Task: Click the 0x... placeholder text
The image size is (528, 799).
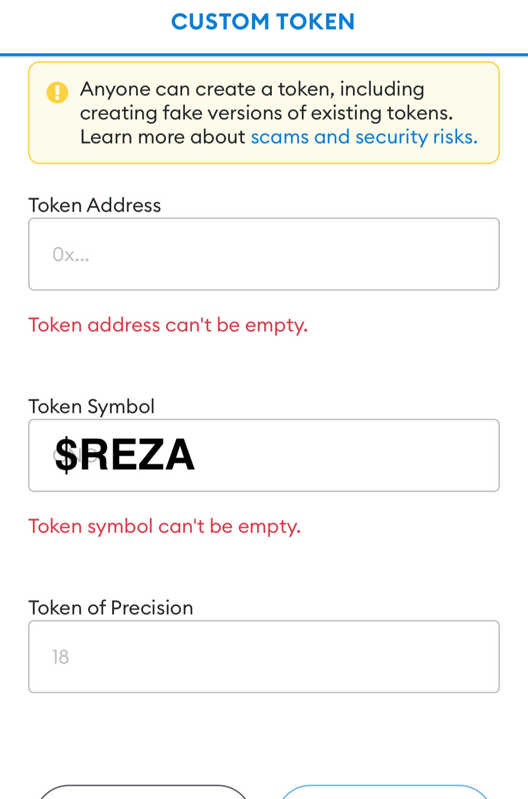Action: point(70,254)
